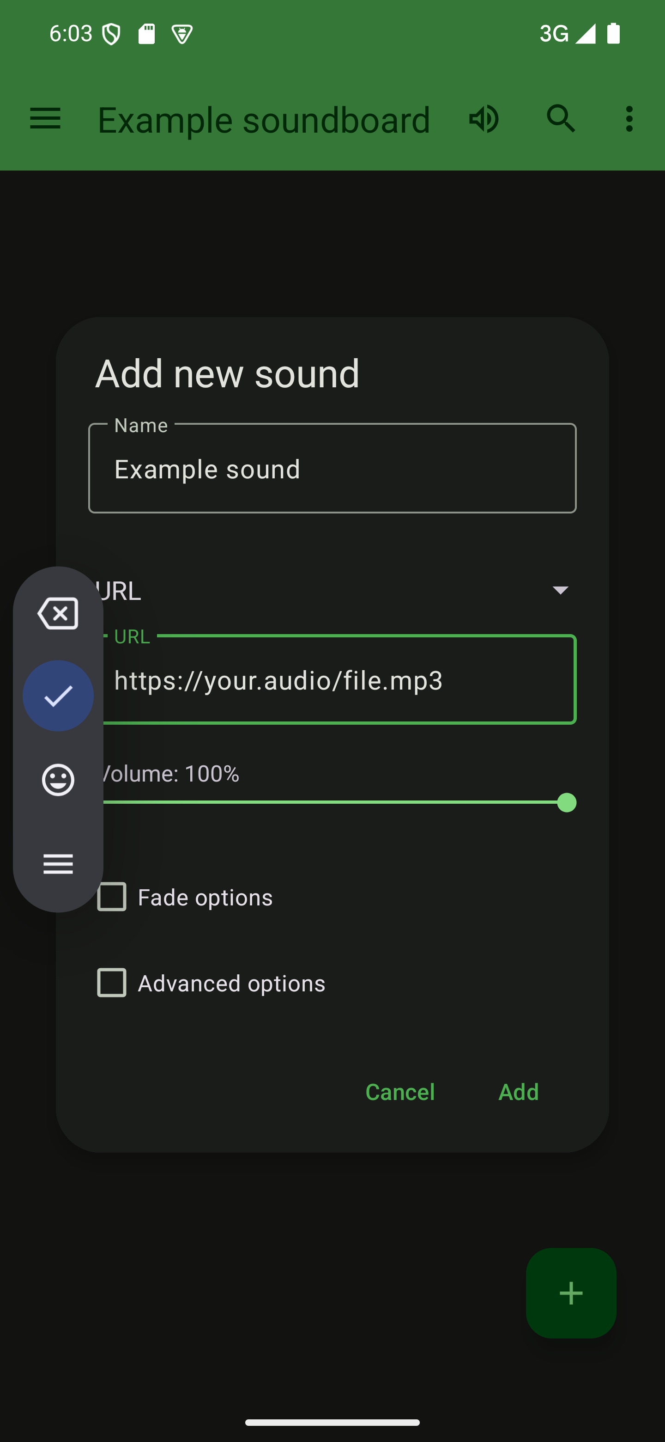This screenshot has height=1442, width=665.
Task: Tap the volume speaker icon in toolbar
Action: tap(484, 119)
